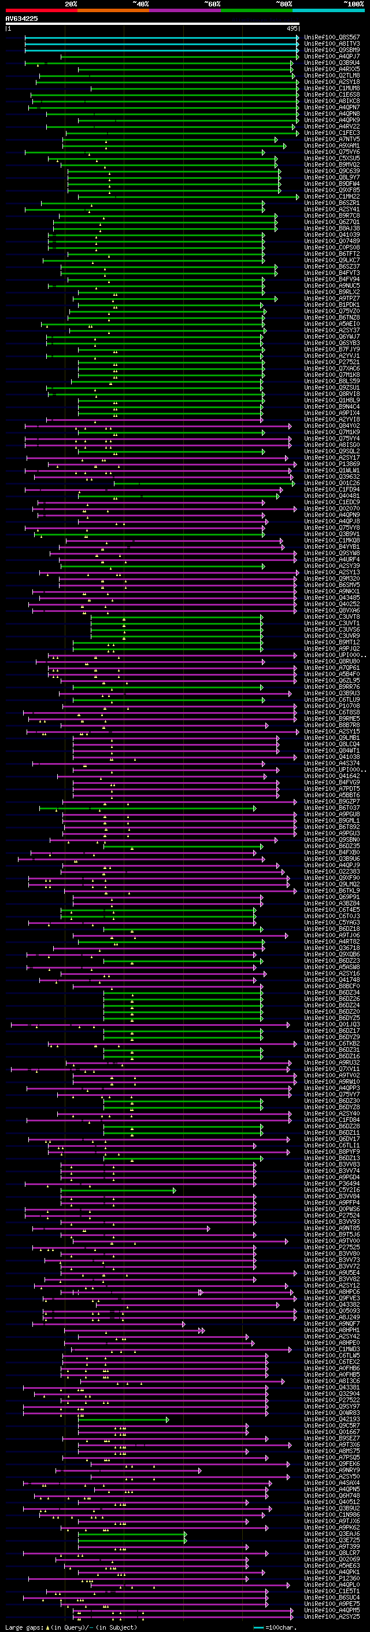The image size is (370, 1632).
Task: Open the UniRef100_B6TFT2 hit label
Action: (332, 254)
